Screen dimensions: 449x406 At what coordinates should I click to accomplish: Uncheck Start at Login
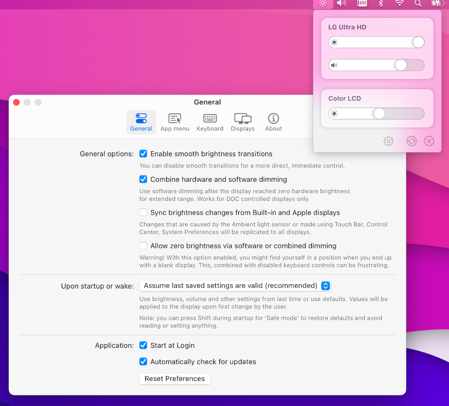pyautogui.click(x=143, y=345)
